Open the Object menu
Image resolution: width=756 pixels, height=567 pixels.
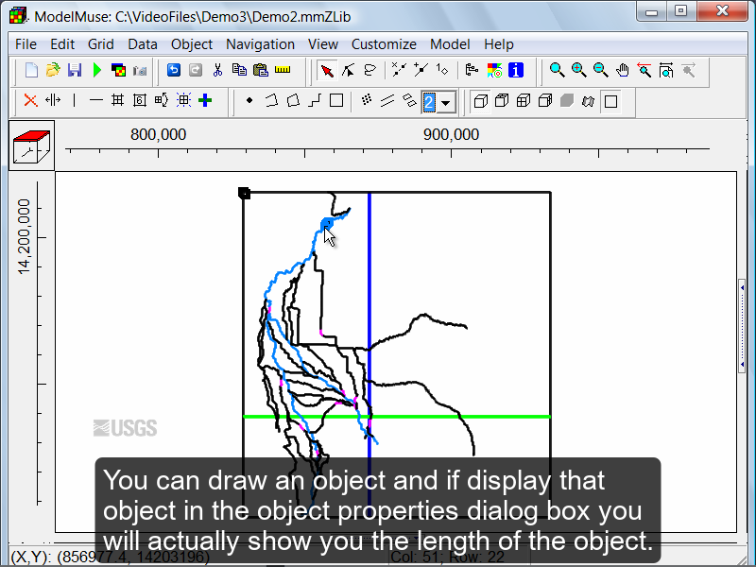click(192, 44)
